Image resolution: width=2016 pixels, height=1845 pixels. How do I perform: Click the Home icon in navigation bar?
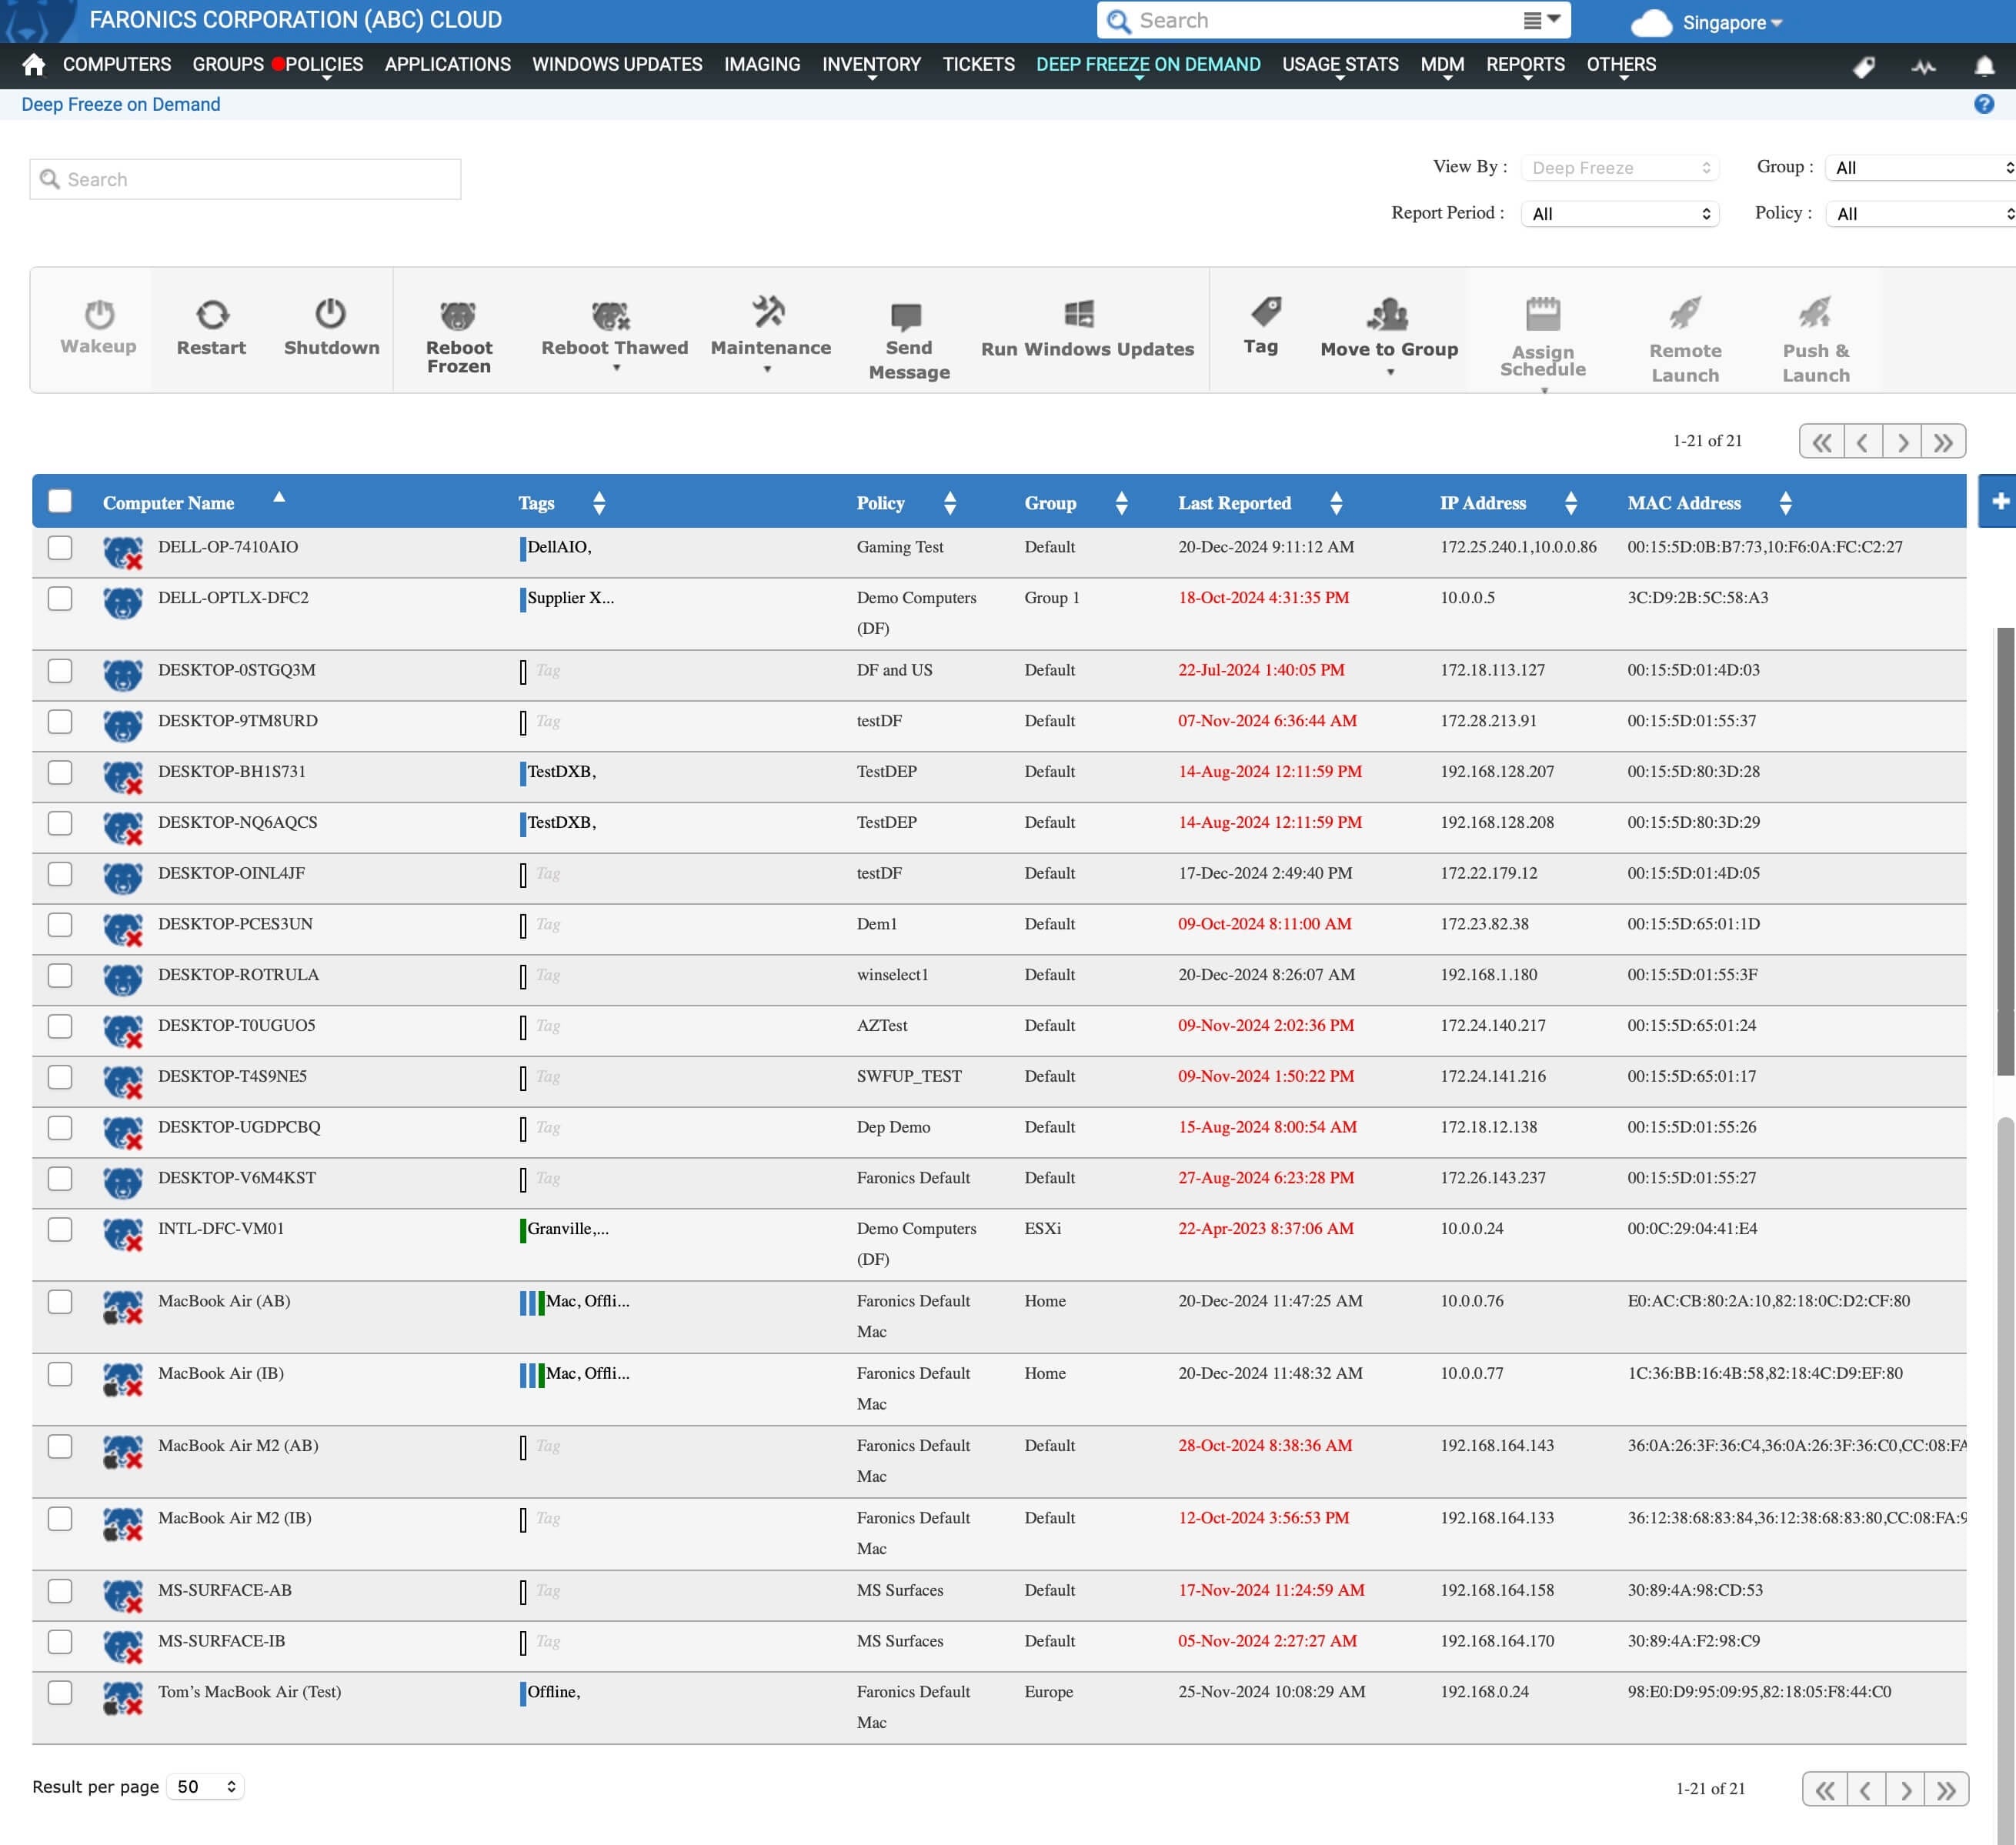(x=33, y=65)
